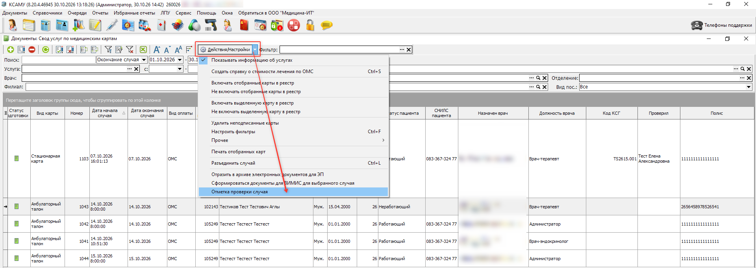Screen dimensions: 756x268
Task: Click the green and white pills icon
Action: (x=194, y=26)
